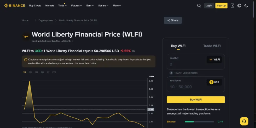Click the live support headset icon
This screenshot has height=128, width=256.
244,121
